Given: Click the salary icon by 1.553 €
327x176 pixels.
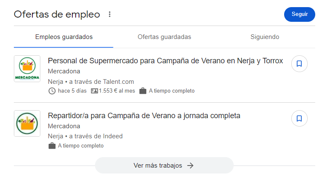Looking at the screenshot, I should tap(94, 91).
